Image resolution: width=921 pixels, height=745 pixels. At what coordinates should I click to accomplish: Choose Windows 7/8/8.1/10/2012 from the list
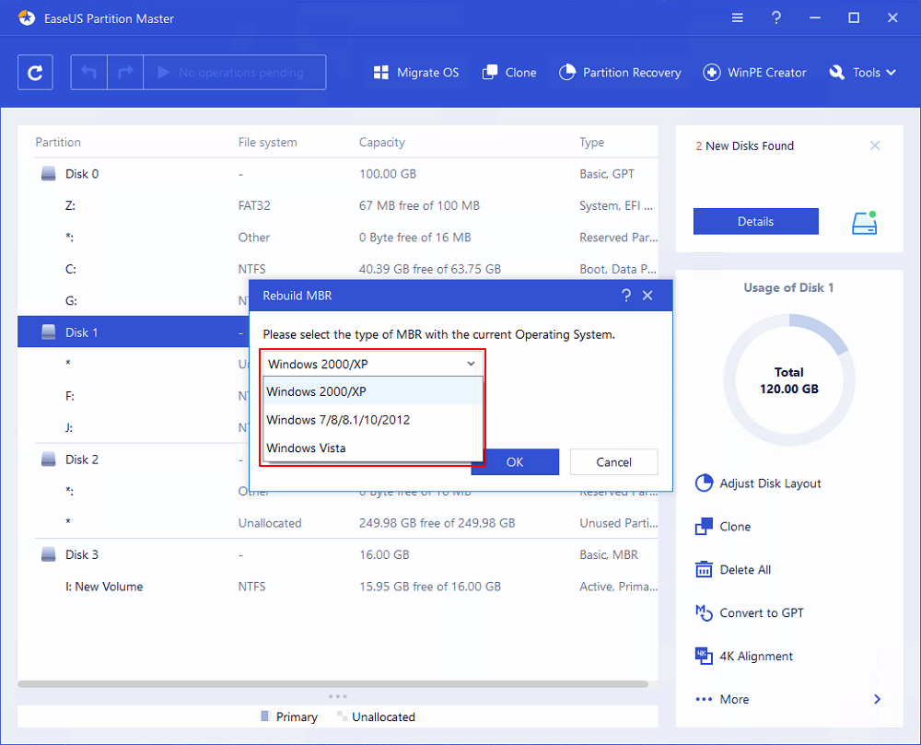pyautogui.click(x=373, y=420)
